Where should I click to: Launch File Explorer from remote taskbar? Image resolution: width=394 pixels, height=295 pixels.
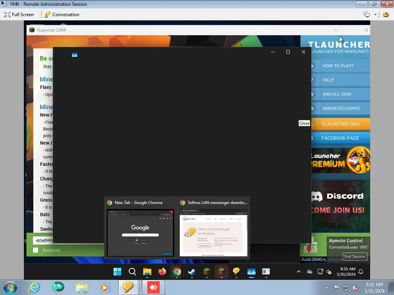click(147, 272)
